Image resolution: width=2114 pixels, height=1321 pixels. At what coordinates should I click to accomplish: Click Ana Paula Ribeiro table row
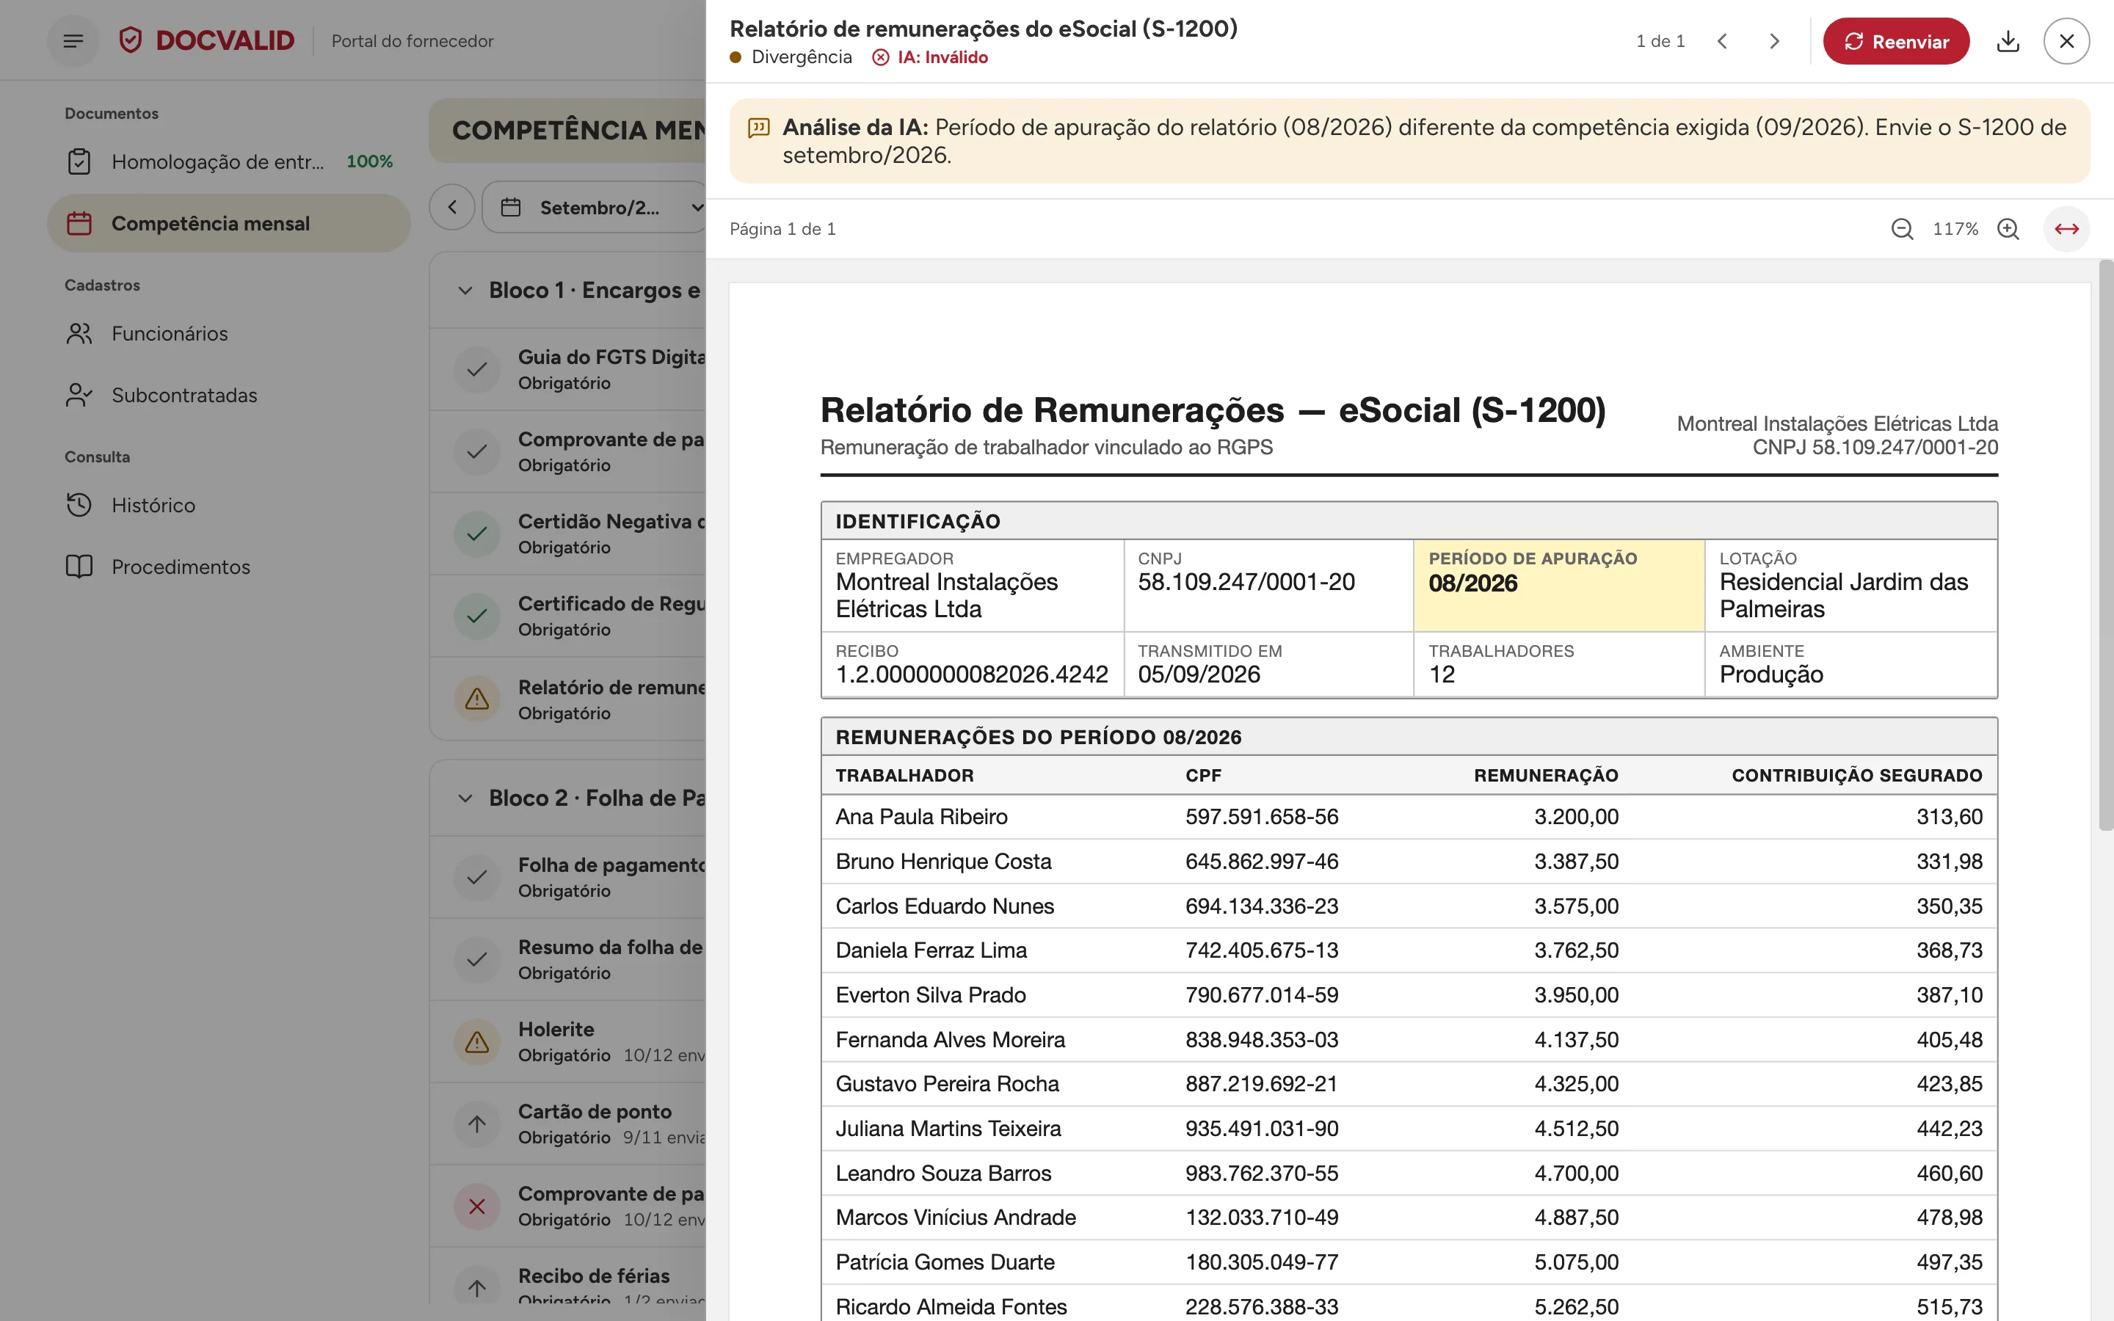click(1408, 817)
